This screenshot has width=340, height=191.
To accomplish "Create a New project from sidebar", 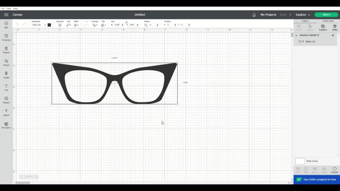I will click(x=6, y=25).
